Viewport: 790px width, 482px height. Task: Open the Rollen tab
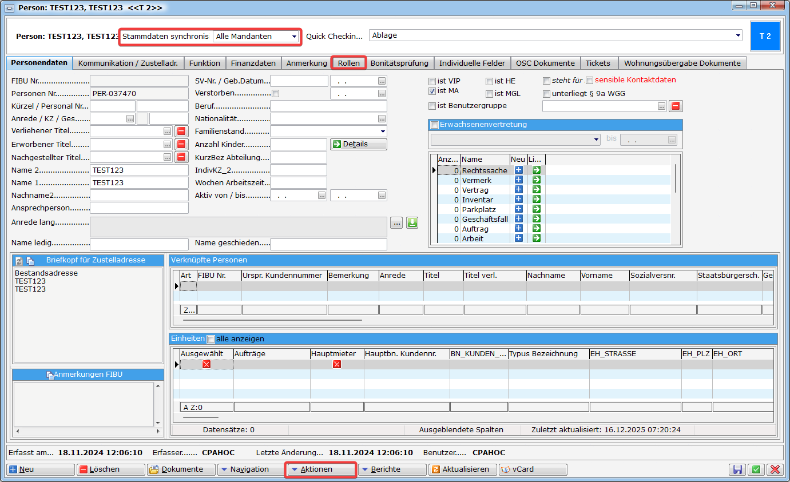point(348,63)
